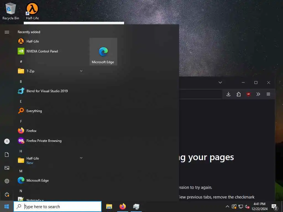
Task: Launch the Everything search app
Action: pos(51,111)
